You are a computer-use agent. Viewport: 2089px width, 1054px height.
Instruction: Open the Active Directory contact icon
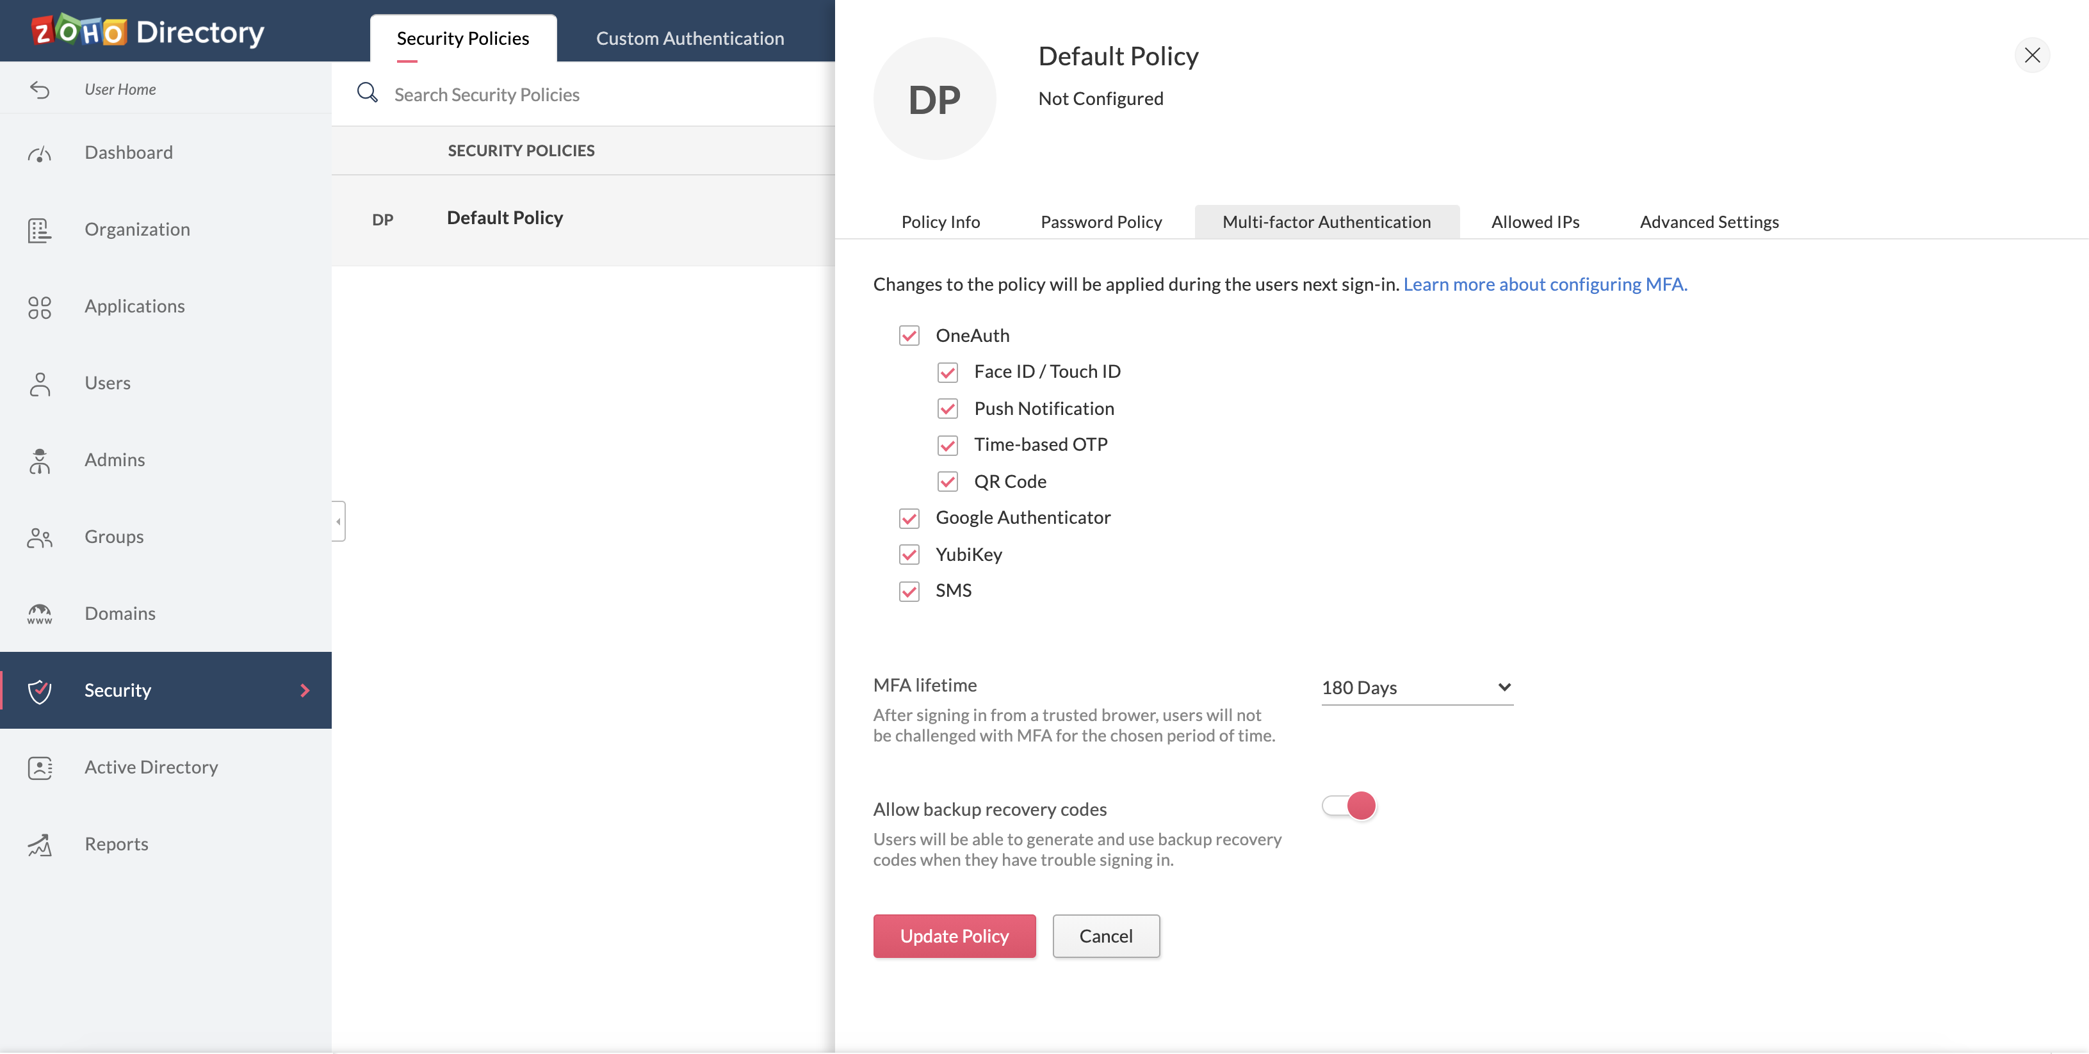[x=39, y=768]
